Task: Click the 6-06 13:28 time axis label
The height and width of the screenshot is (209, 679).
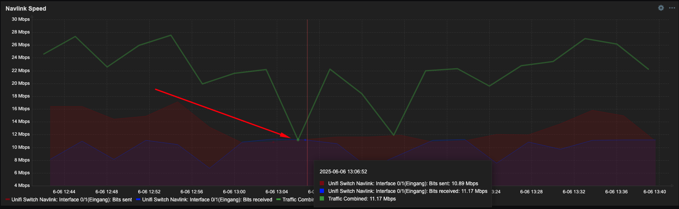Action: click(531, 192)
